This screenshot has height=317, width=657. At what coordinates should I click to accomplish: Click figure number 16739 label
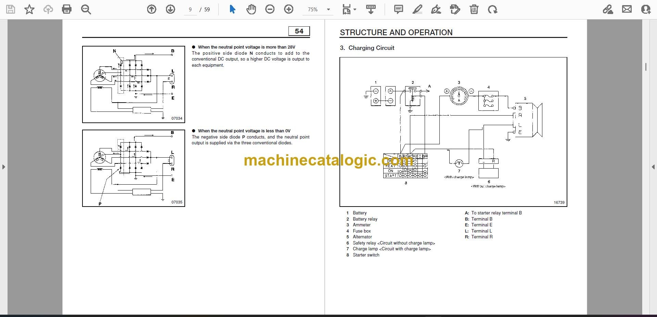coord(559,202)
